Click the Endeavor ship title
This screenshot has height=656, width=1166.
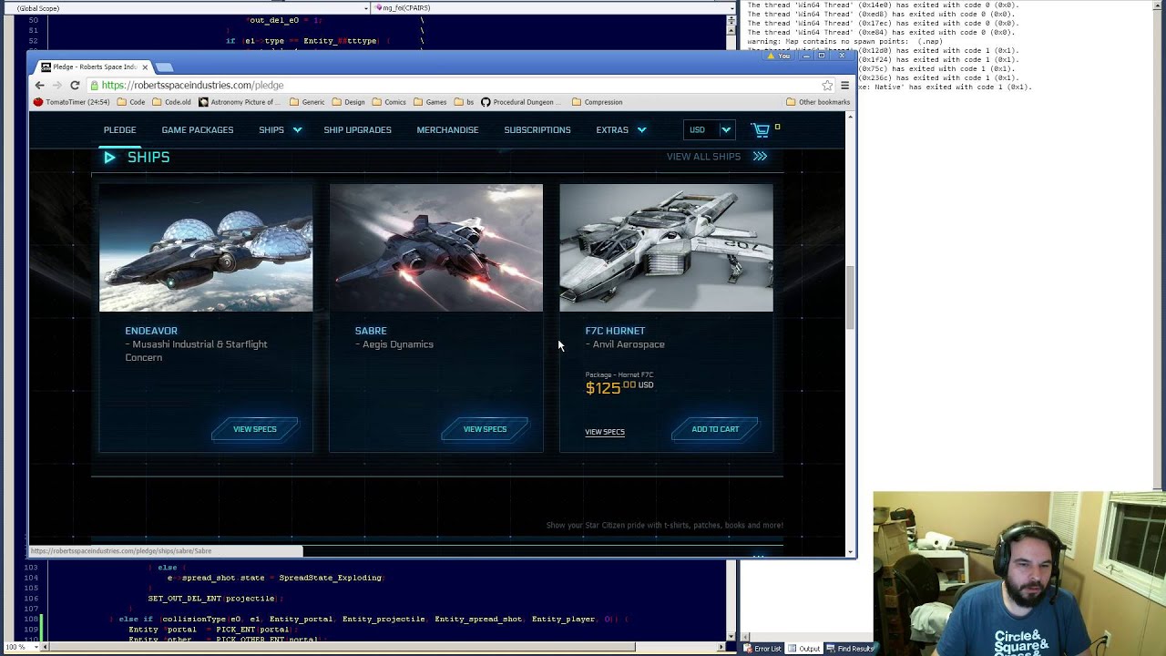[151, 331]
